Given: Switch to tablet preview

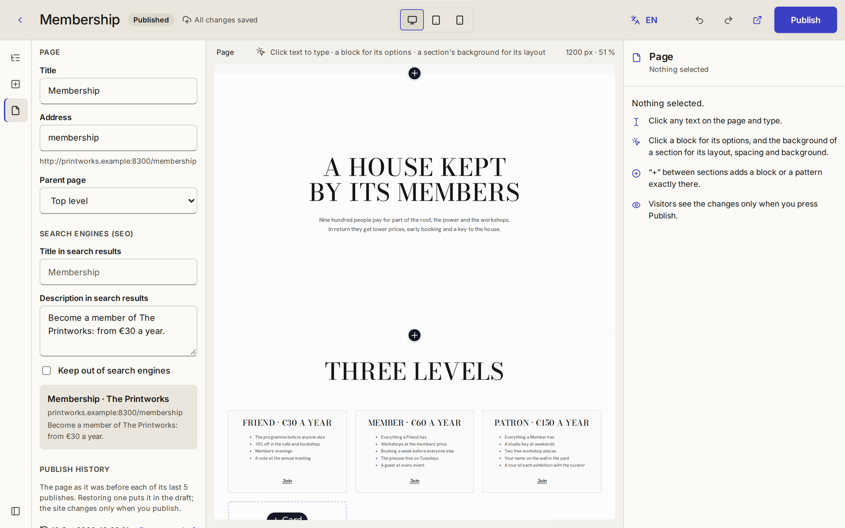Looking at the screenshot, I should [x=436, y=20].
